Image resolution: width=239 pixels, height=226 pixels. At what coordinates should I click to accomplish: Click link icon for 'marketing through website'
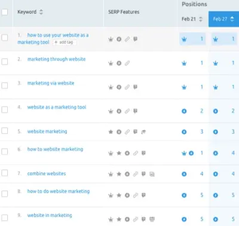coord(127,63)
